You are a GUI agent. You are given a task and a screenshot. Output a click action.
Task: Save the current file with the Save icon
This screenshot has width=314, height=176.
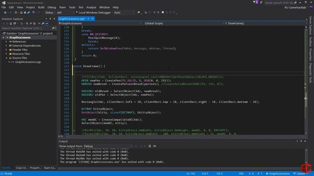(x=25, y=13)
